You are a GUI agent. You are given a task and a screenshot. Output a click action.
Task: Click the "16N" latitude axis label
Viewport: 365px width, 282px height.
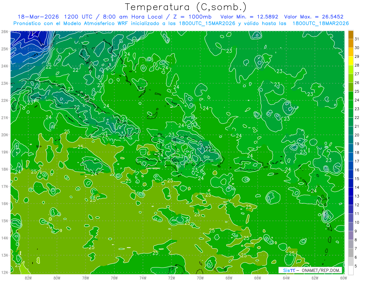point(5,204)
